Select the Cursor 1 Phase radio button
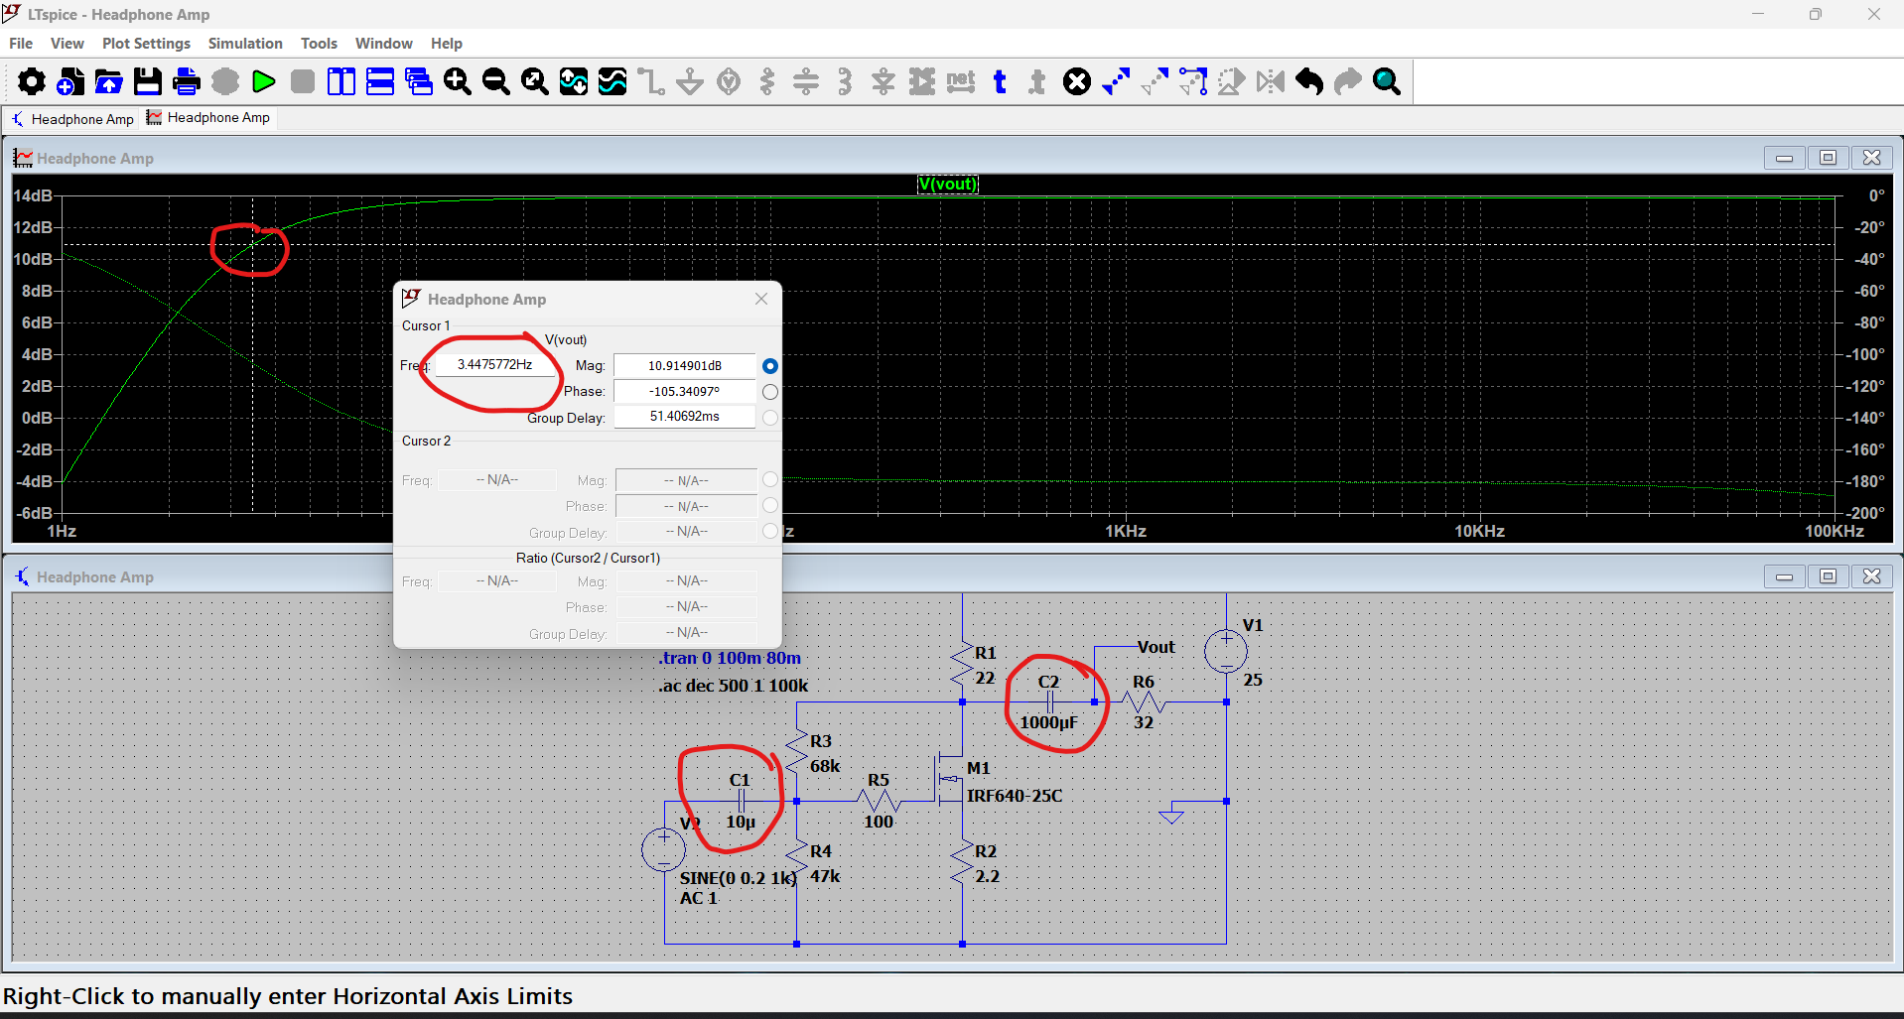Screen dimensions: 1904x1019 click(x=770, y=392)
